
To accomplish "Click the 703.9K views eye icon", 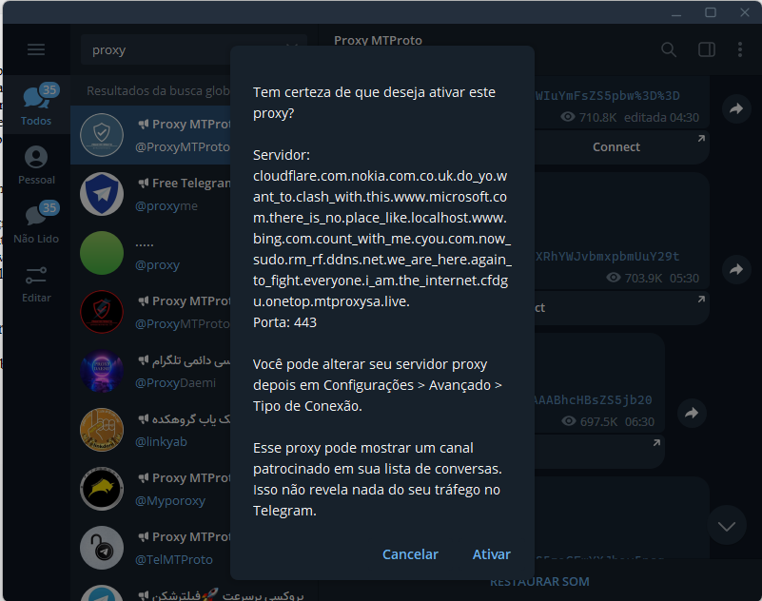I will tap(614, 278).
